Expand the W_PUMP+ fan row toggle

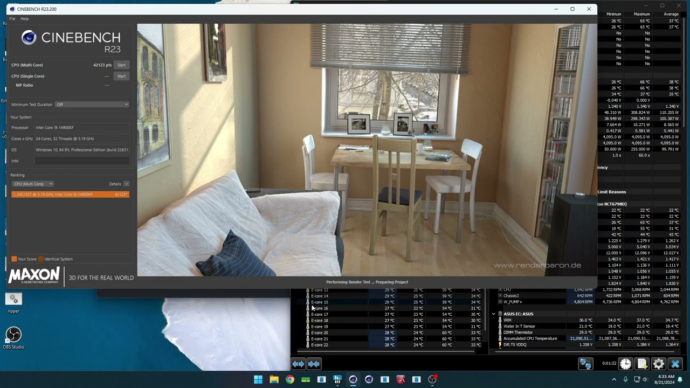coord(500,302)
